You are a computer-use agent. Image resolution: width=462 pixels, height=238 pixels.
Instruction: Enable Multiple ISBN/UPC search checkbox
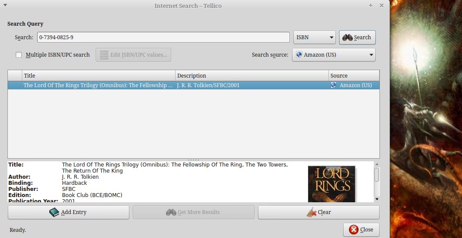[x=19, y=55]
